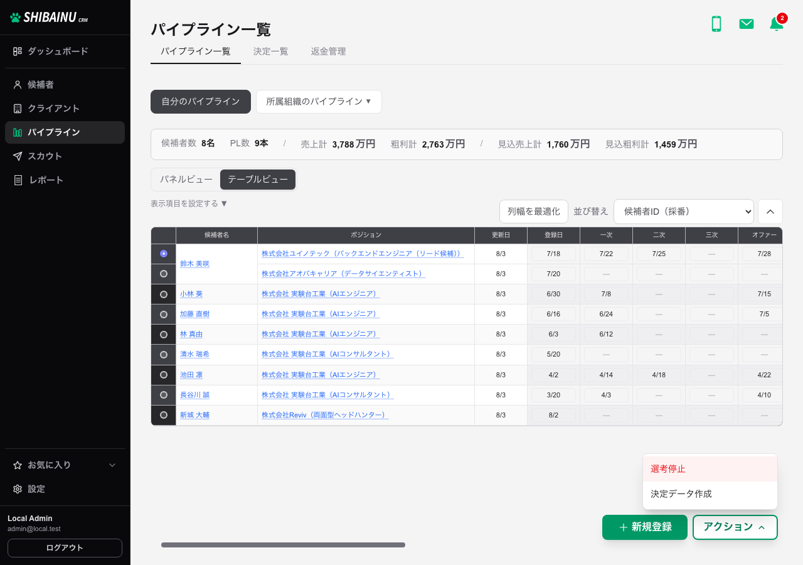Choose 決定データ作成 from action menu
The height and width of the screenshot is (565, 803).
[710, 494]
